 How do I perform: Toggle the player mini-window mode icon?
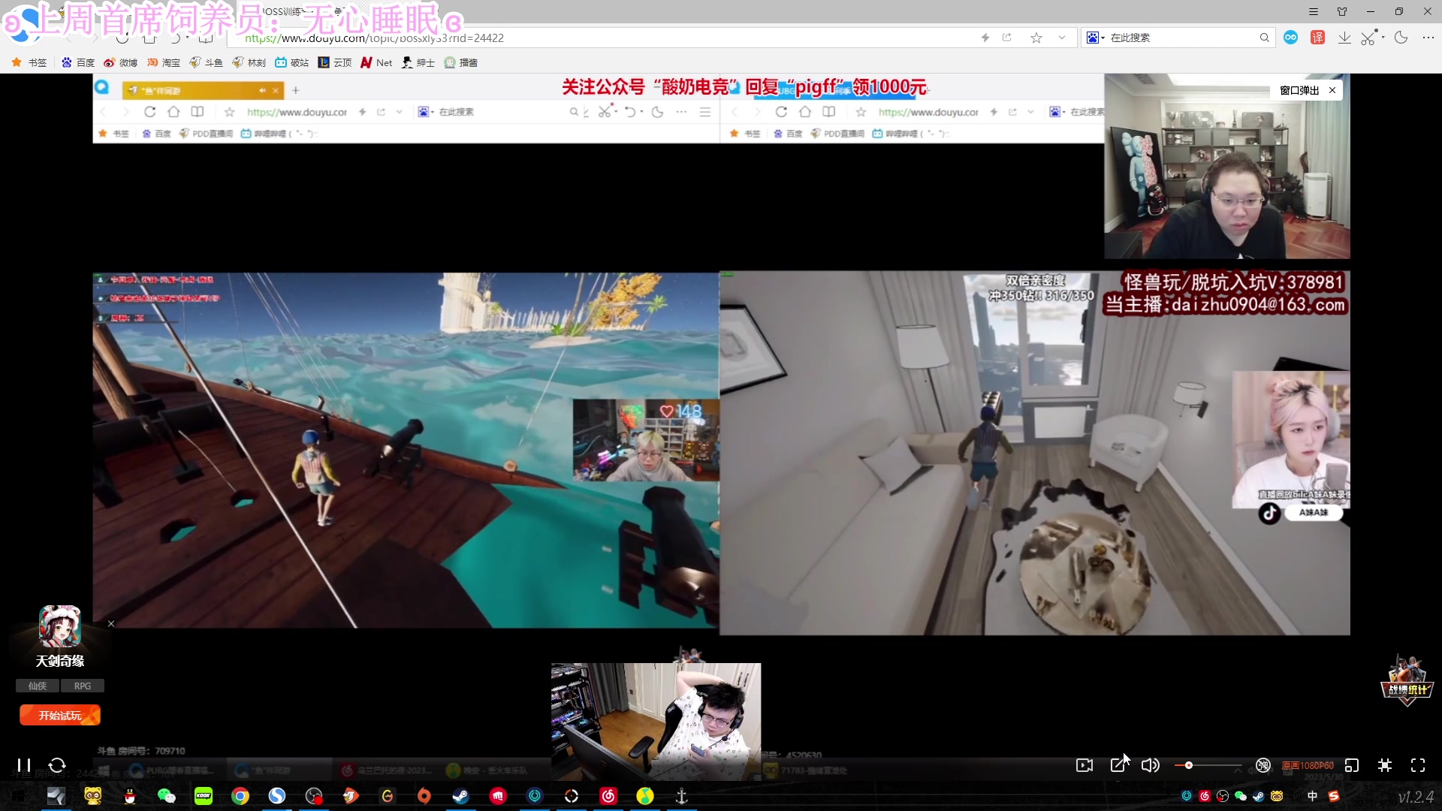click(1352, 765)
